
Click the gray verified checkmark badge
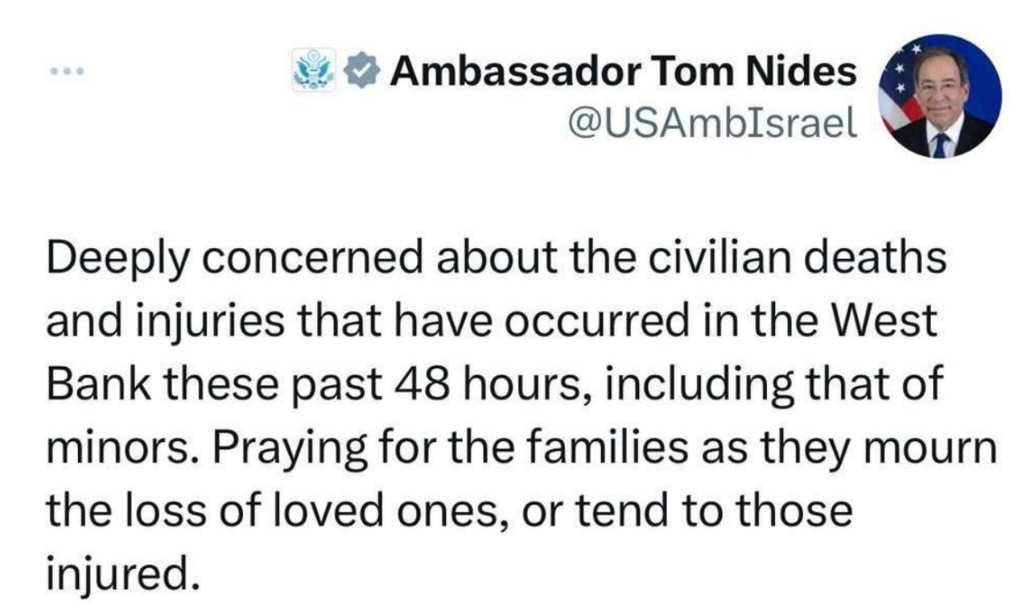click(x=362, y=70)
